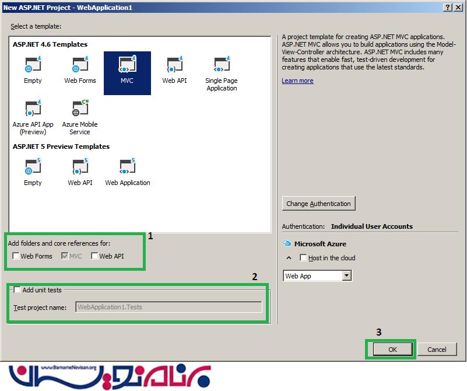Click the Individual User Accounts text

pyautogui.click(x=372, y=226)
